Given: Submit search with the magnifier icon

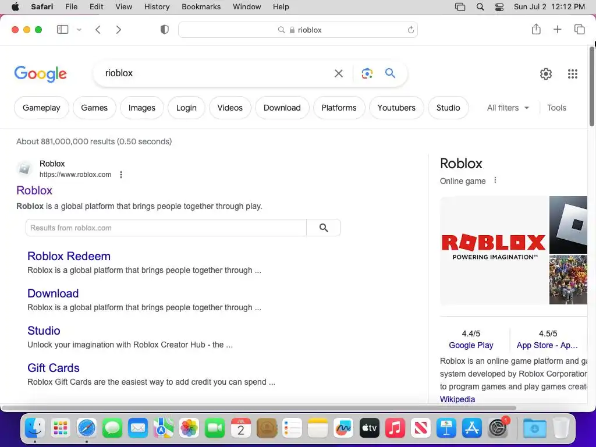Looking at the screenshot, I should coord(390,73).
